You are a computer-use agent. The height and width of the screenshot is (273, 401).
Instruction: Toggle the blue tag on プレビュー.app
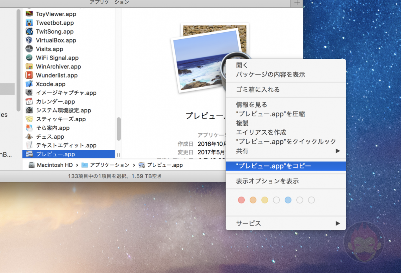coord(288,200)
